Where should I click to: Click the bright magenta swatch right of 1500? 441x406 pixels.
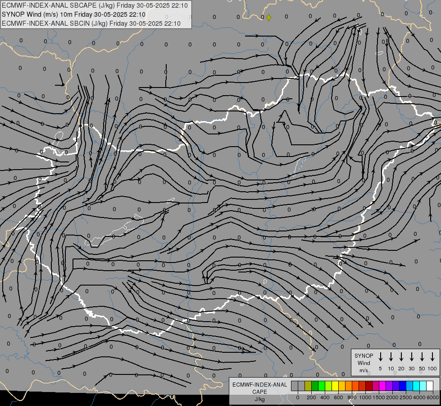(x=382, y=386)
